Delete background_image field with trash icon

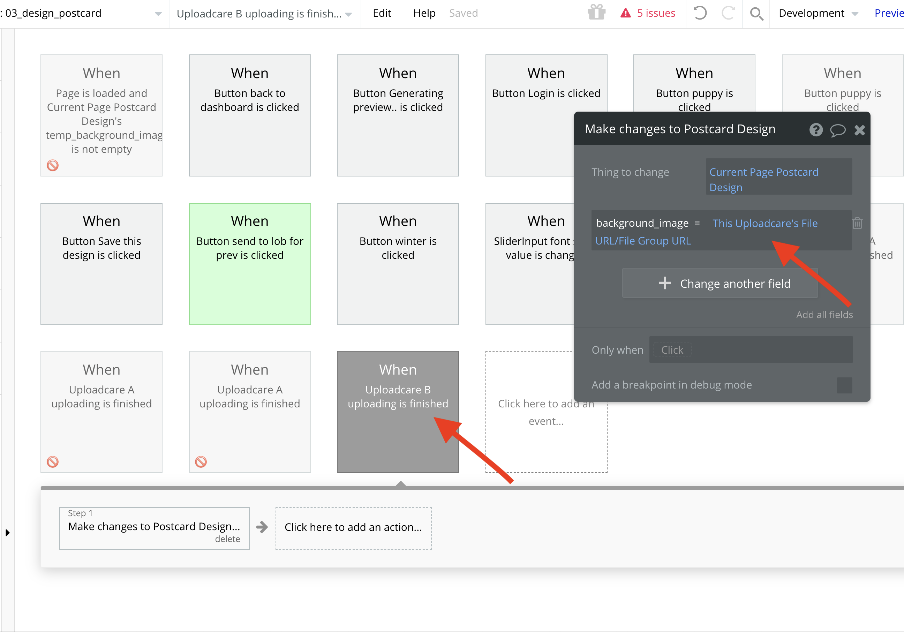(x=857, y=223)
